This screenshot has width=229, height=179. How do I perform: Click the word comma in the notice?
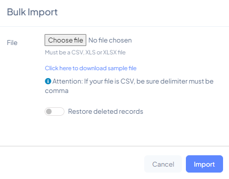pyautogui.click(x=57, y=91)
